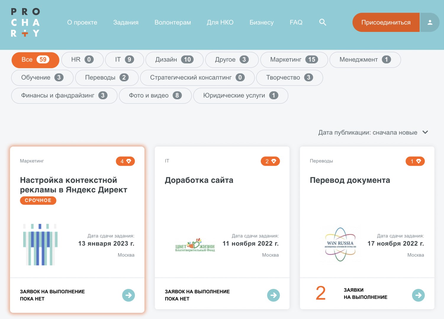This screenshot has width=444, height=319.
Task: Click the СРОЧНОЕ badge on the urgent task
Action: (x=38, y=200)
